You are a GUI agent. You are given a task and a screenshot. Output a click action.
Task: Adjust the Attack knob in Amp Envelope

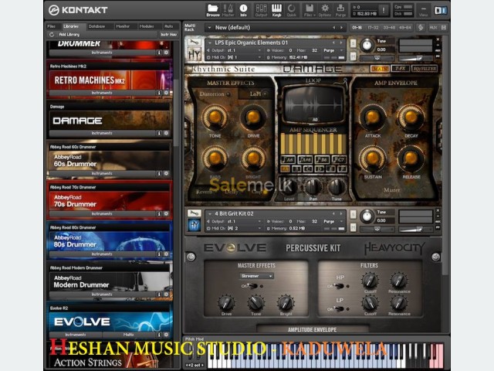pyautogui.click(x=372, y=117)
